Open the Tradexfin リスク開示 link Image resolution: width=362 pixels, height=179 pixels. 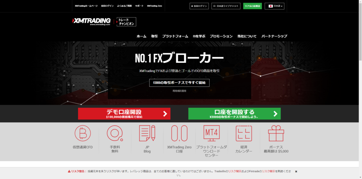click(x=235, y=171)
